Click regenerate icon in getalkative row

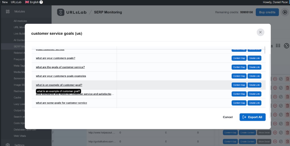[x=281, y=141]
